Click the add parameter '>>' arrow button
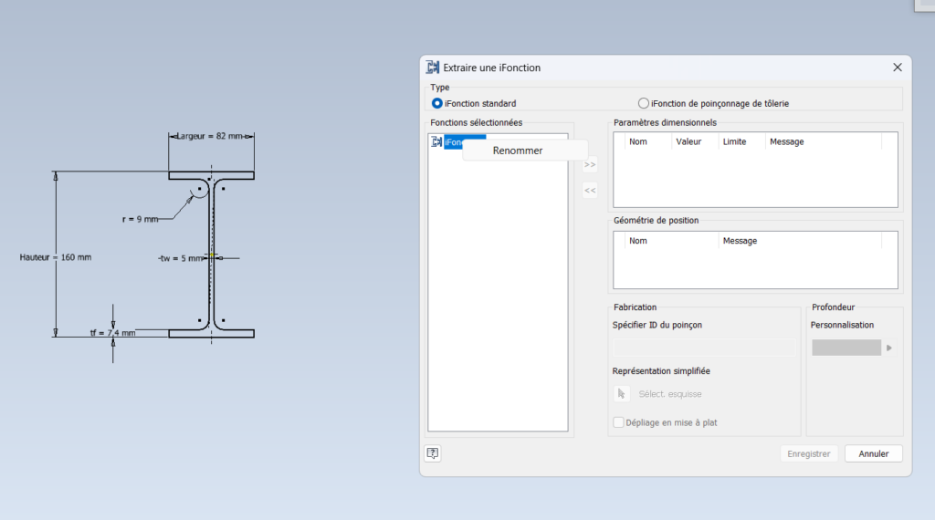Image resolution: width=935 pixels, height=520 pixels. tap(590, 165)
